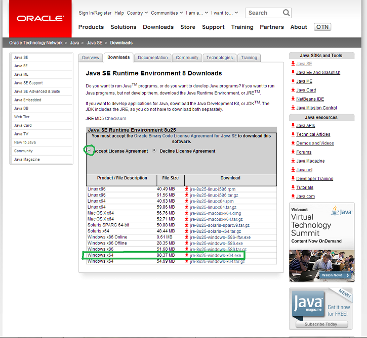Click Subscribe Today button
367x338 pixels.
(321, 324)
